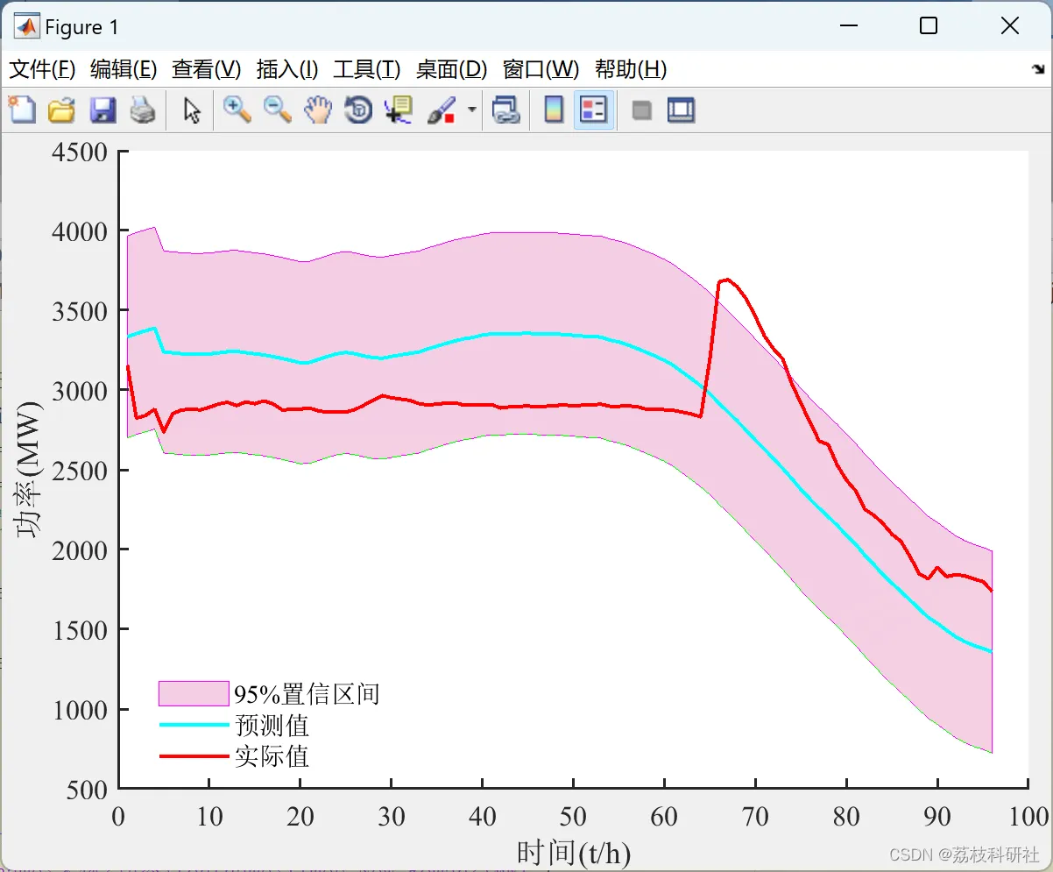Click the x-axis tick label 50

coord(573,817)
